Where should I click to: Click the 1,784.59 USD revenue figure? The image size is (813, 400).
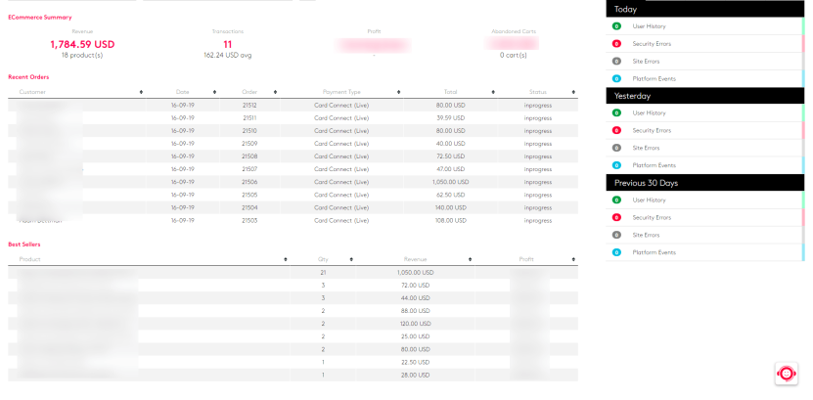click(x=82, y=45)
